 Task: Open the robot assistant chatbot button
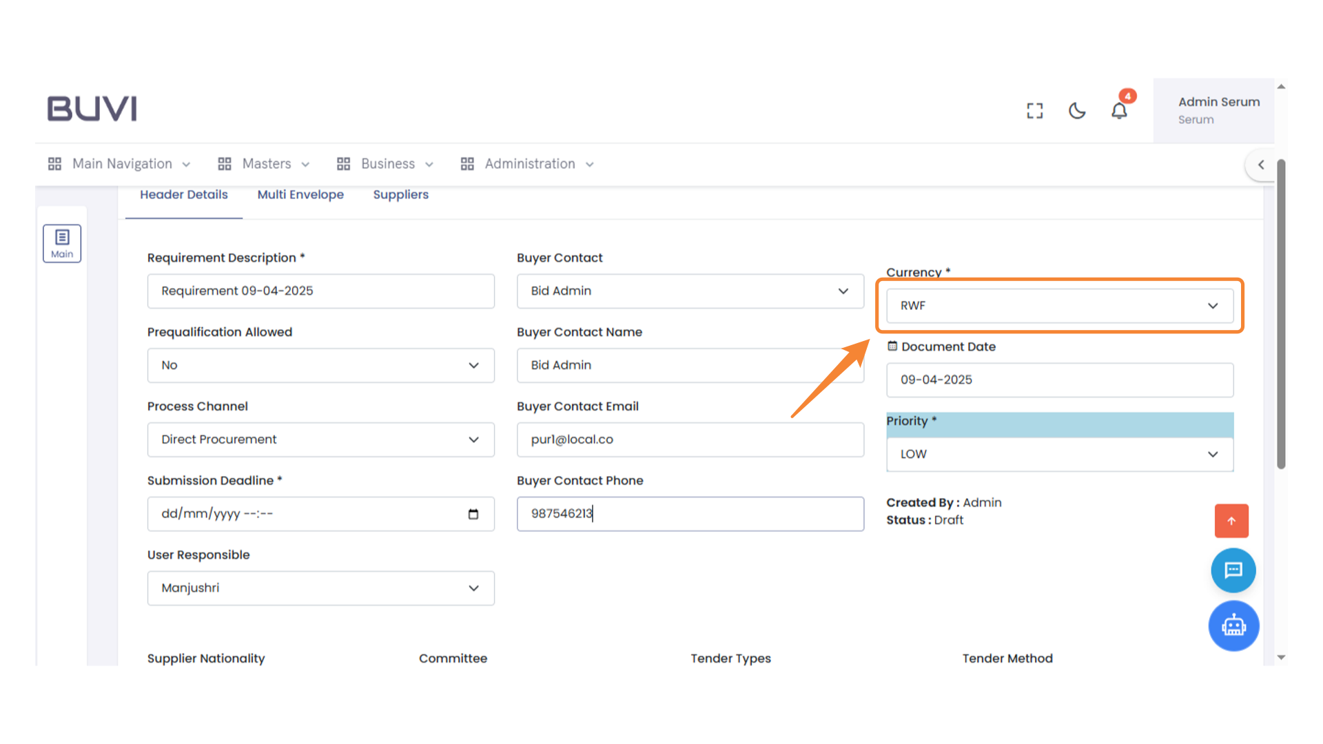(1233, 626)
